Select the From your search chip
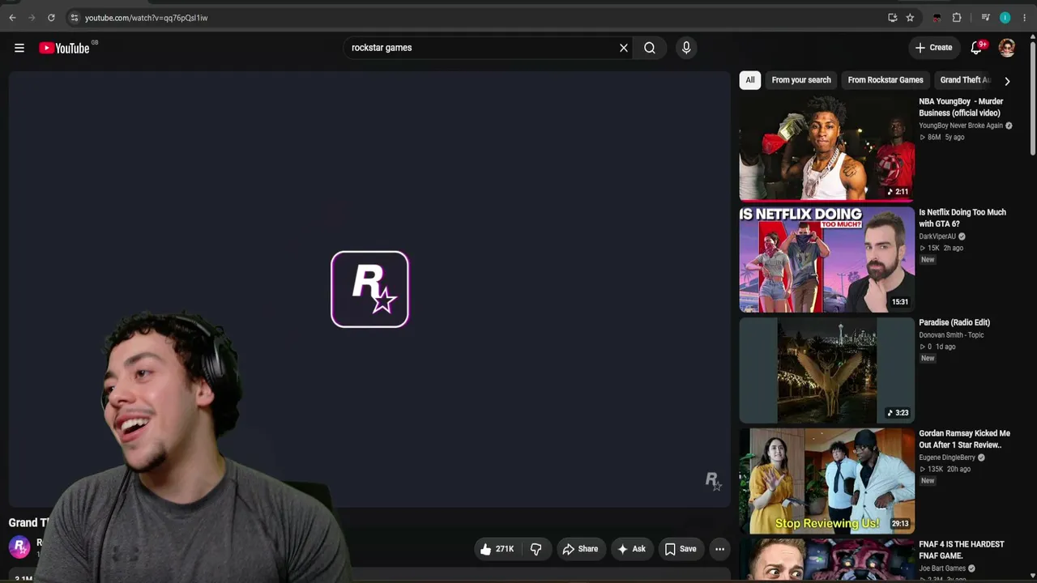Image resolution: width=1037 pixels, height=583 pixels. coord(801,80)
